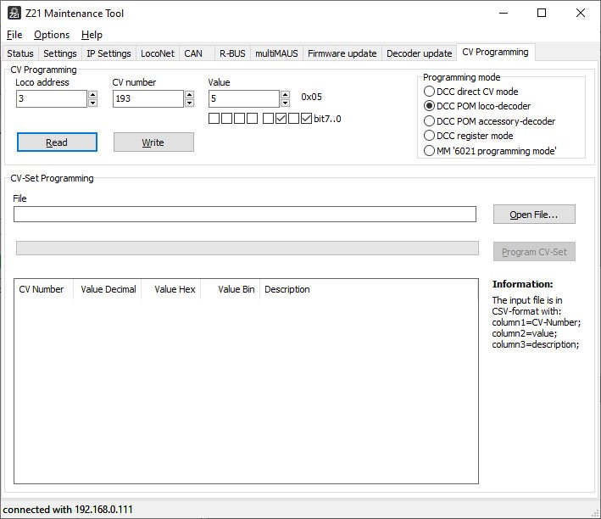
Task: Decrease the CV number with down arrow
Action: click(189, 103)
